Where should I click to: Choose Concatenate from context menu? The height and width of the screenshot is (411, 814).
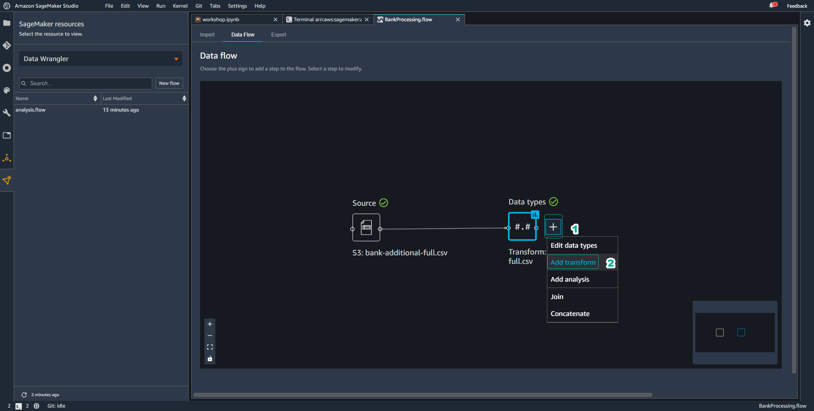pos(582,313)
